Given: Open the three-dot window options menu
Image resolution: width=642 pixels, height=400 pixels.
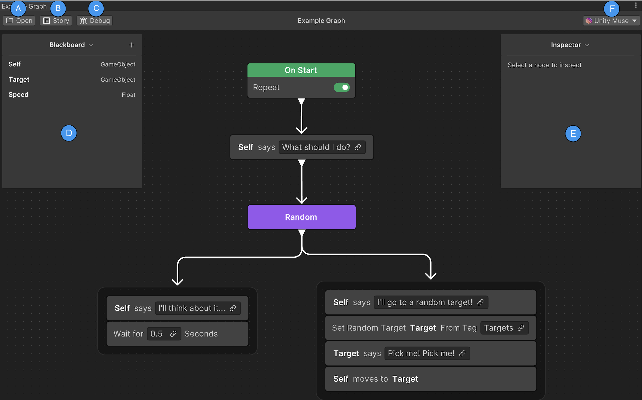Looking at the screenshot, I should [636, 5].
